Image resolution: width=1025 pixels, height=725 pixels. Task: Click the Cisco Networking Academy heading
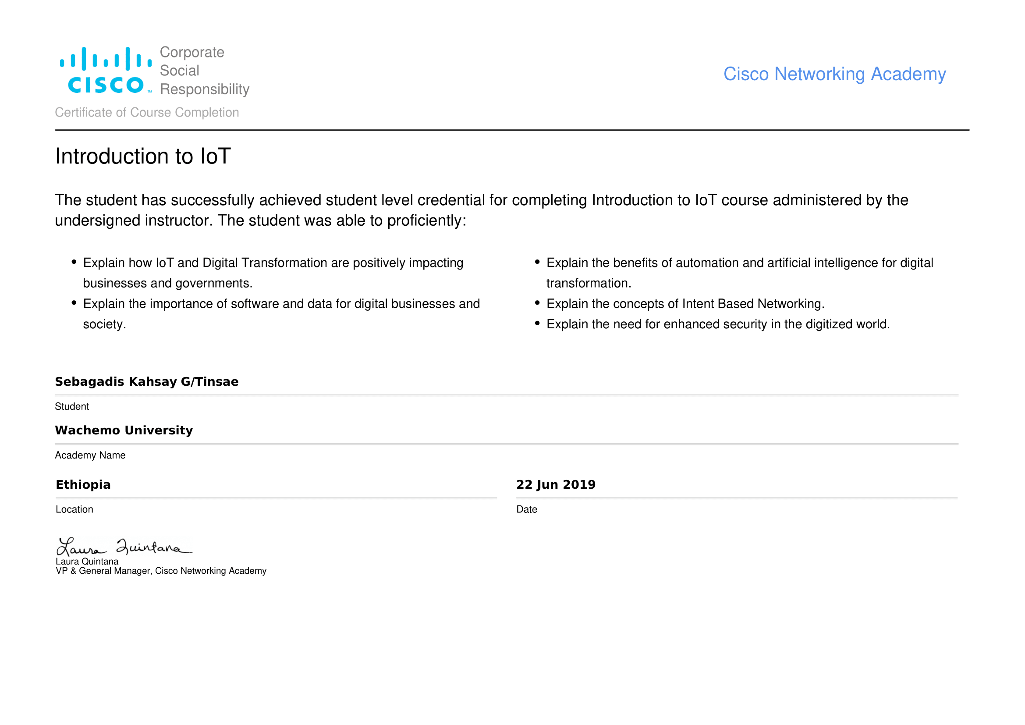(x=834, y=74)
